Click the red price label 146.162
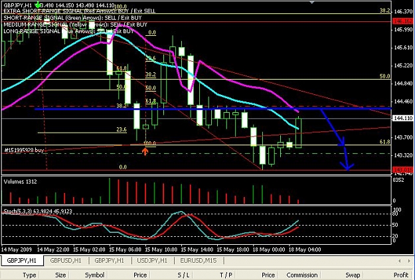Image resolution: width=415 pixels, height=280 pixels. coord(402,21)
